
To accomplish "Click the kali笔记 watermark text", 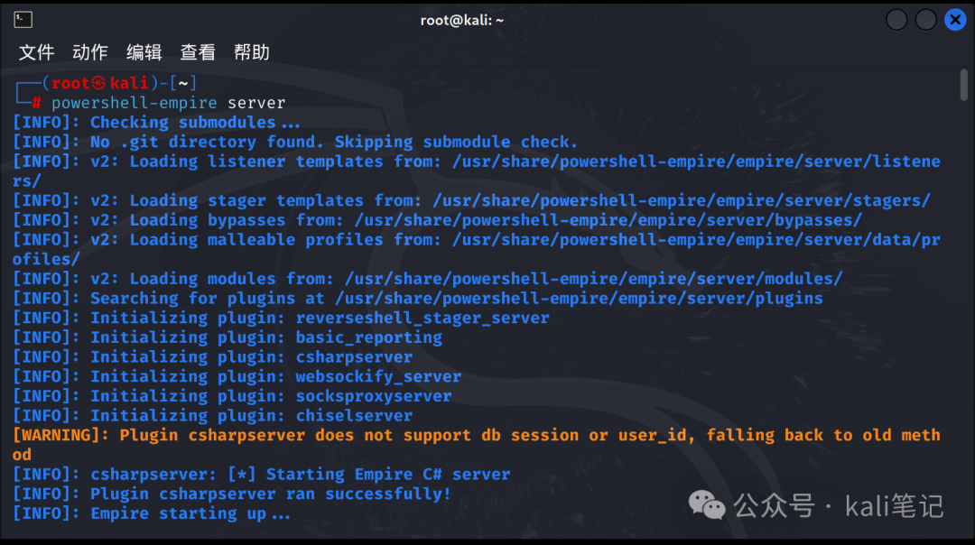I will click(x=894, y=506).
